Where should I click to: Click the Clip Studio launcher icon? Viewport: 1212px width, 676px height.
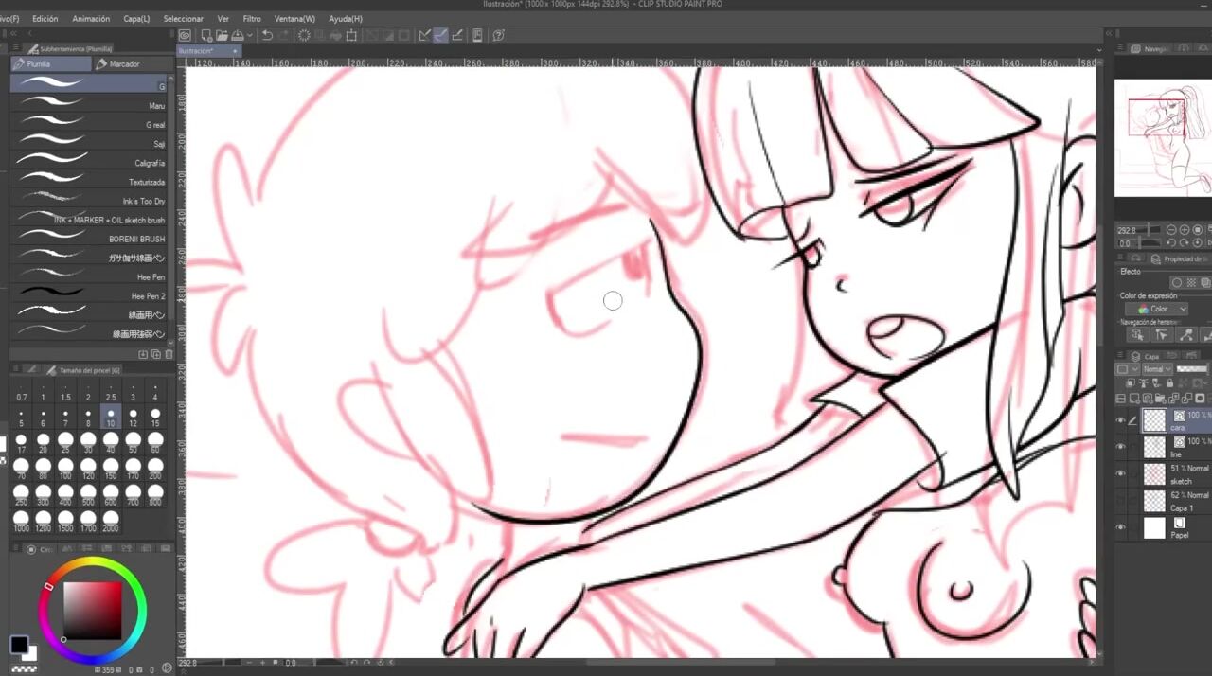(x=186, y=36)
